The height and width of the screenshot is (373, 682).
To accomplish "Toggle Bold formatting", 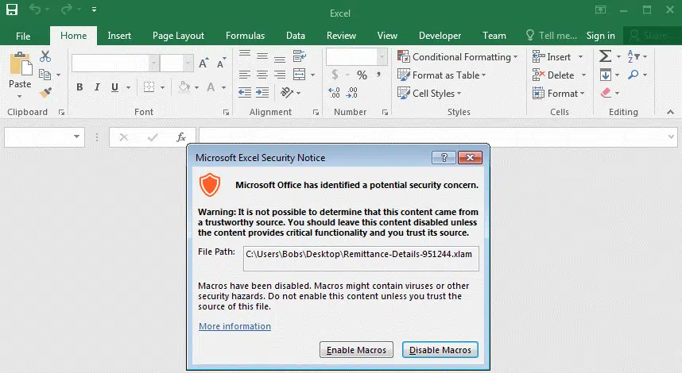I will coord(79,87).
